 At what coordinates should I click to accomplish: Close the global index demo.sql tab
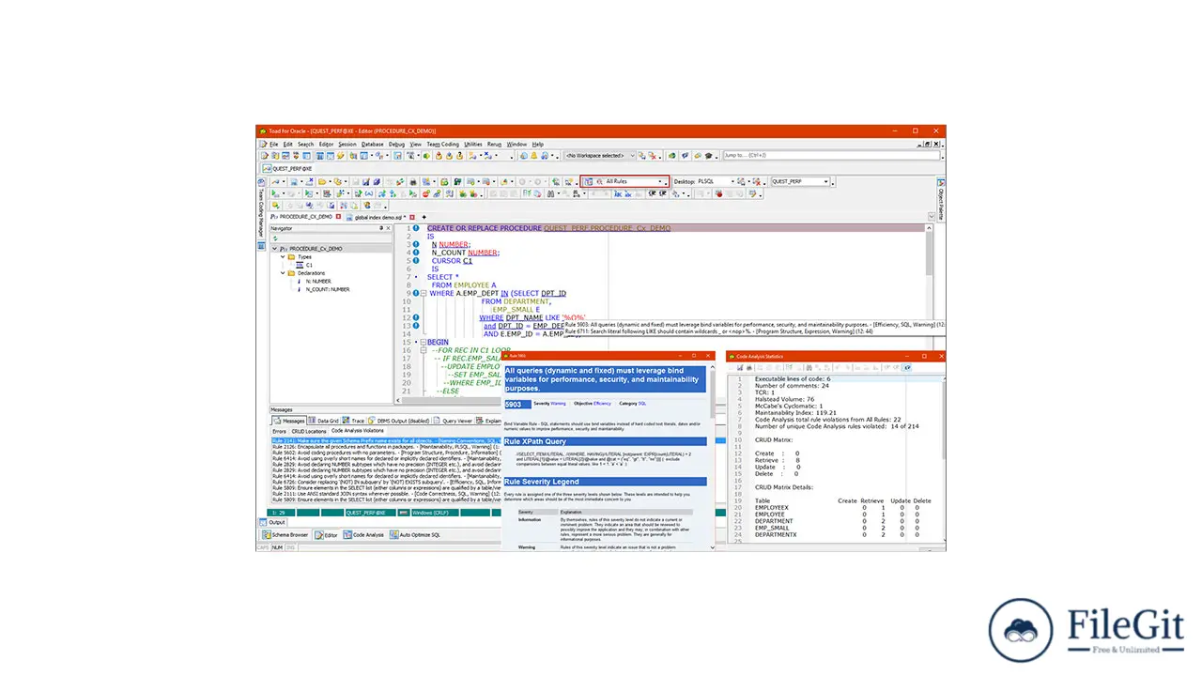click(x=411, y=217)
